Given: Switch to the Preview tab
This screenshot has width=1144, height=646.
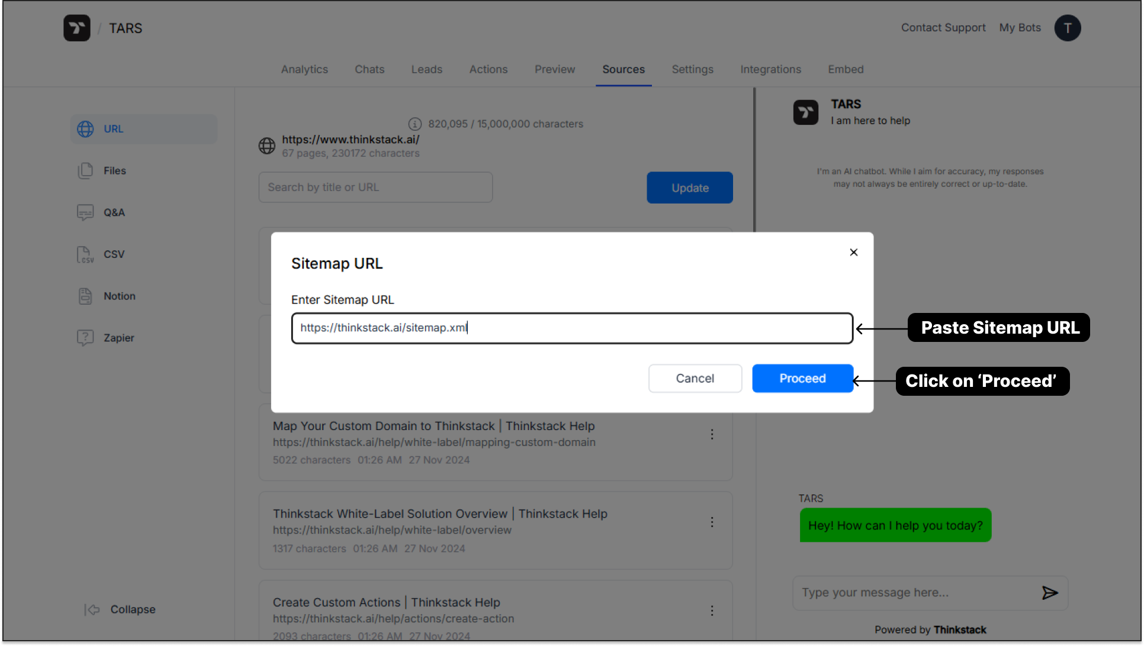Looking at the screenshot, I should (x=555, y=69).
